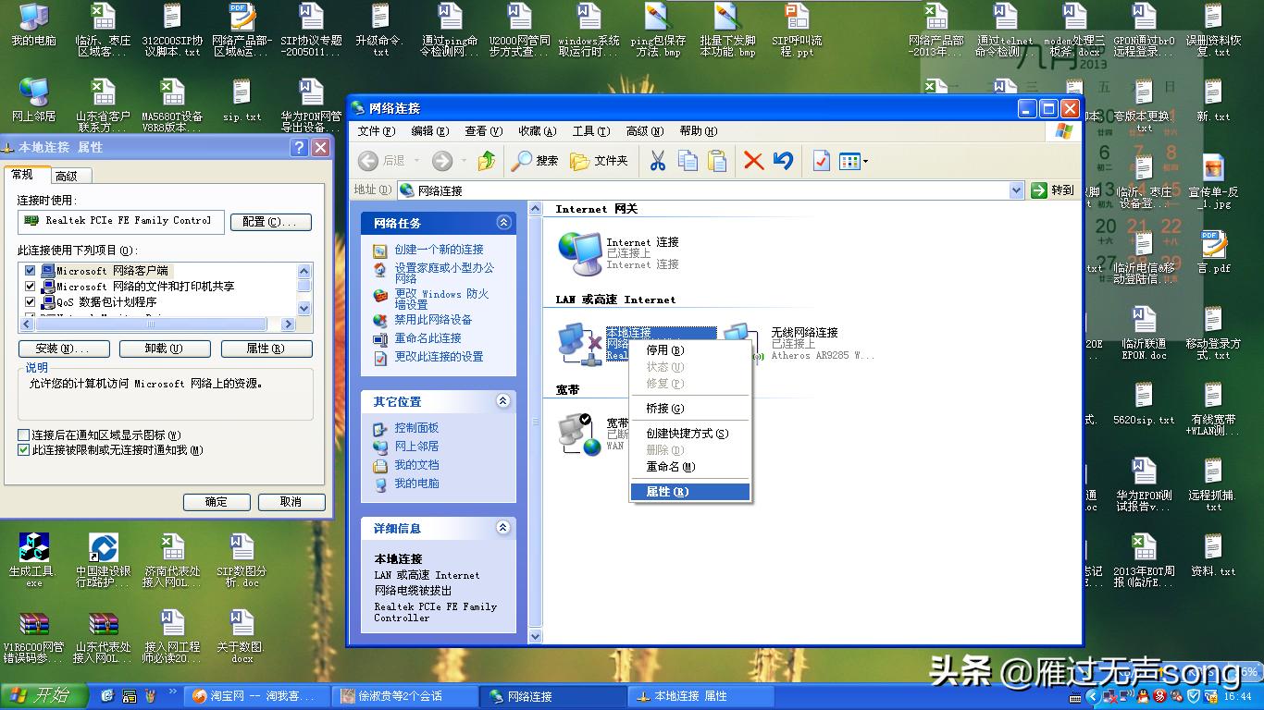
Task: Click inside the 地址 address input field
Action: [x=648, y=190]
